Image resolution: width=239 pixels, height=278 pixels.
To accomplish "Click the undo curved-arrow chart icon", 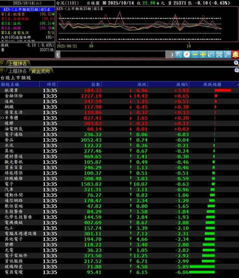I will 211,55.
